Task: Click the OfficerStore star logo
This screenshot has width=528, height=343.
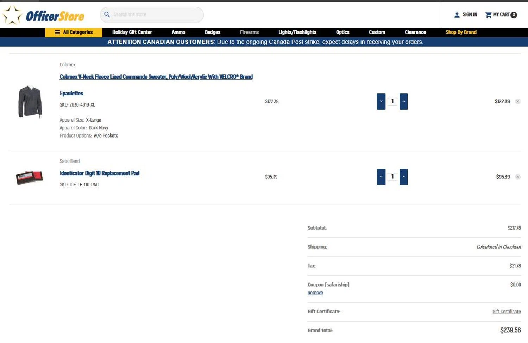Action: tap(43, 15)
